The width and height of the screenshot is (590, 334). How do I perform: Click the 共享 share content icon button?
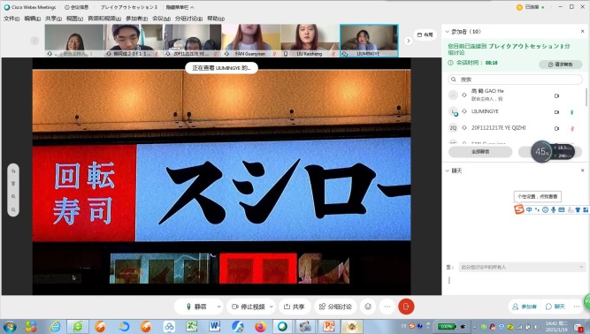[x=295, y=307]
